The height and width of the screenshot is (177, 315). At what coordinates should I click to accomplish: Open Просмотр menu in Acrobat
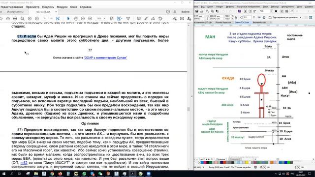[x=32, y=7]
